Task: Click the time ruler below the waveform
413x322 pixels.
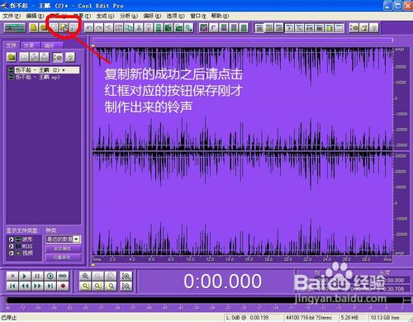Action: pos(243,259)
